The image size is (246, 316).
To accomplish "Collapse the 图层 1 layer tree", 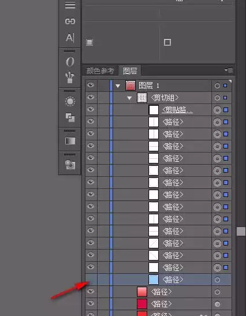I will coord(118,86).
